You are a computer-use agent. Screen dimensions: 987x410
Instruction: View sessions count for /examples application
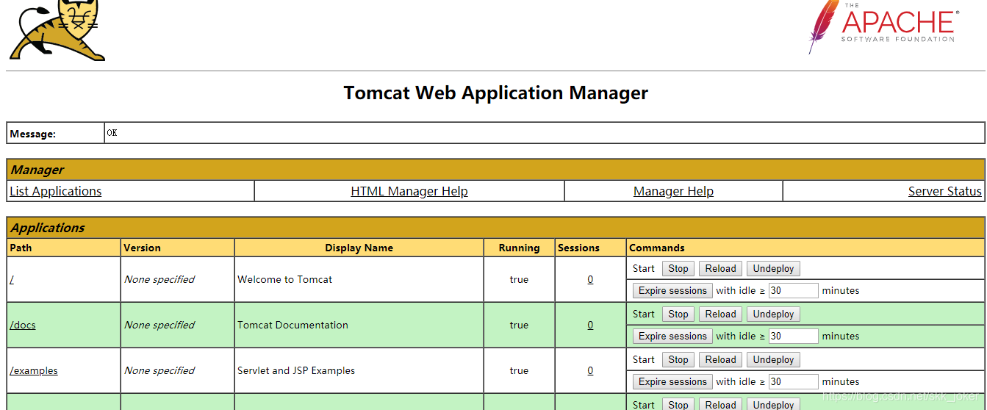pyautogui.click(x=590, y=370)
